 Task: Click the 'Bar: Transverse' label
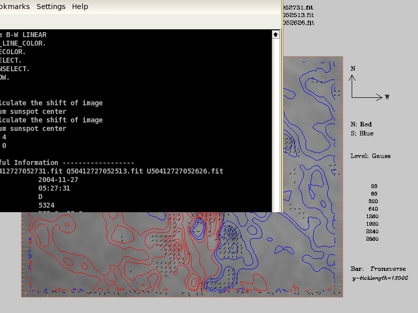pyautogui.click(x=378, y=269)
